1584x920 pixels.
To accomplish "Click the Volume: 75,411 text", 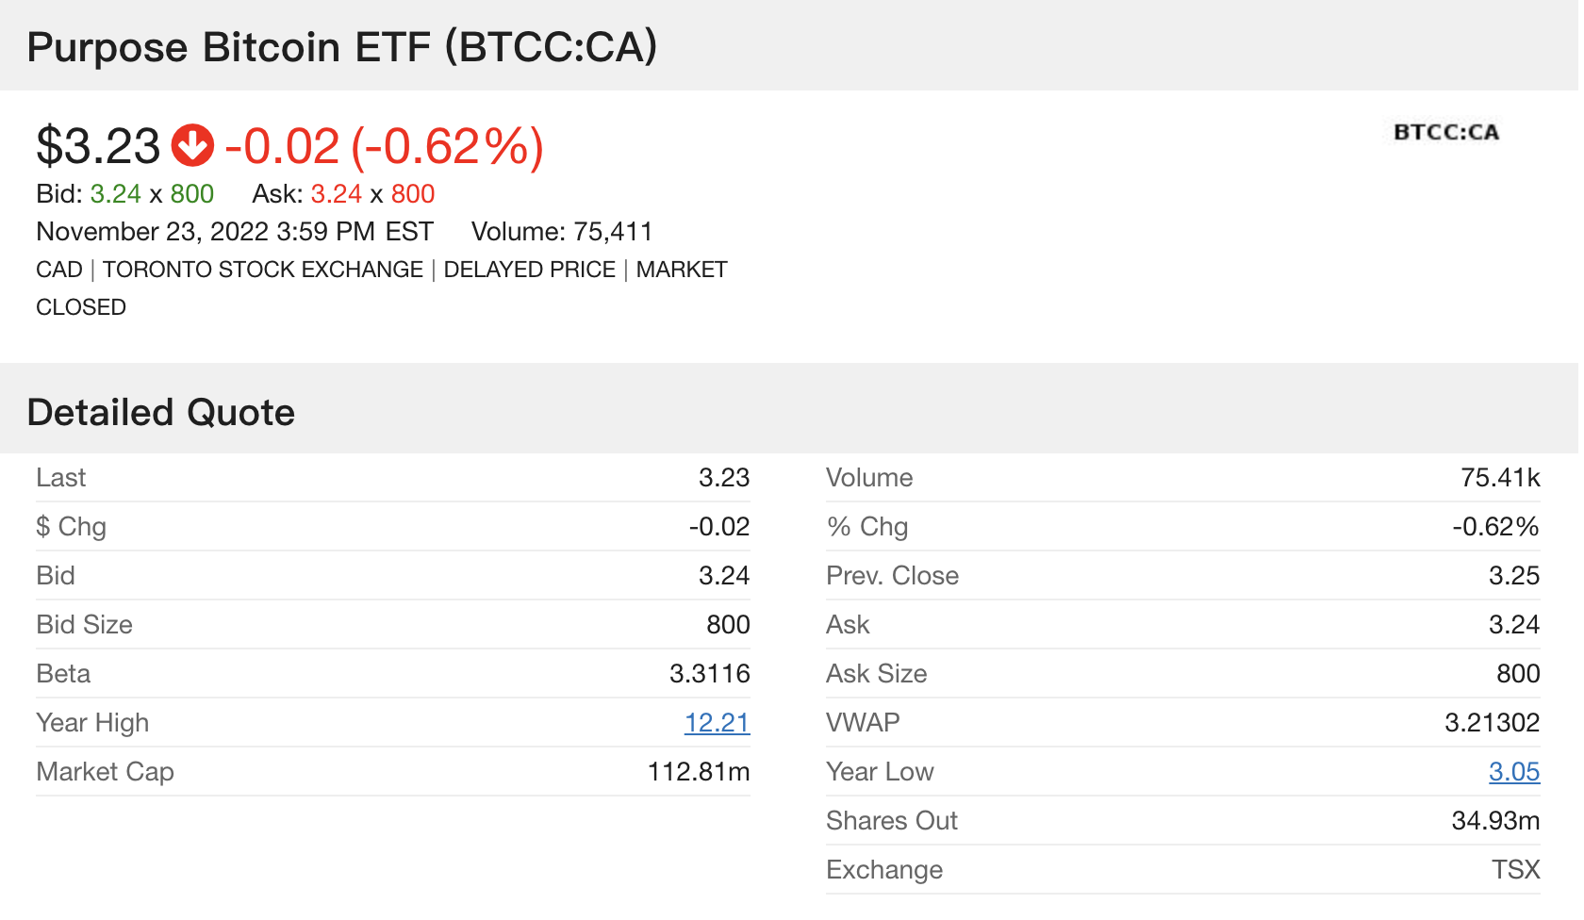I will pos(562,232).
